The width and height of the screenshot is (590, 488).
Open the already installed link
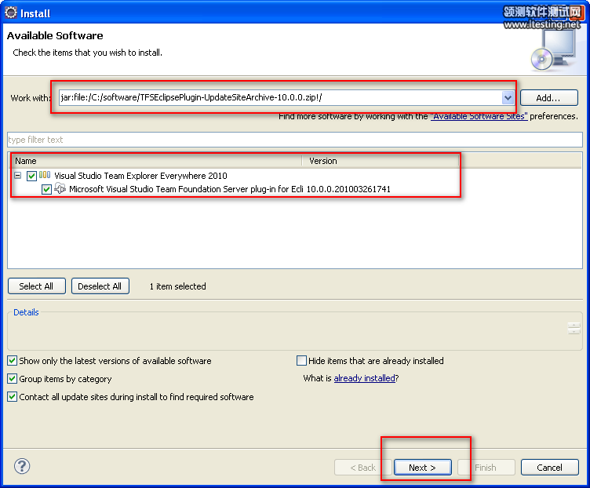click(x=364, y=378)
